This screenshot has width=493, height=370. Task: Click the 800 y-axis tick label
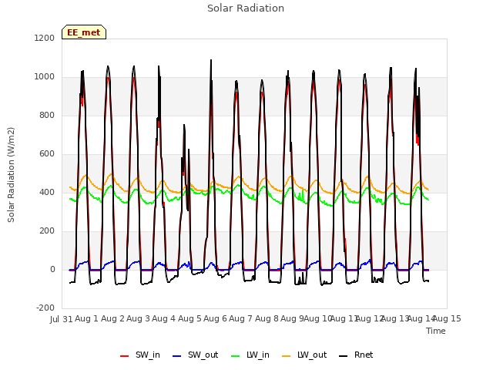coord(47,115)
